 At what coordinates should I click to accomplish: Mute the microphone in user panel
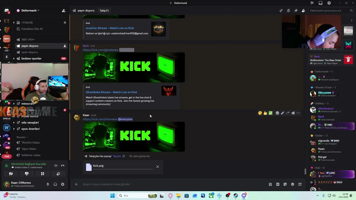point(48,184)
